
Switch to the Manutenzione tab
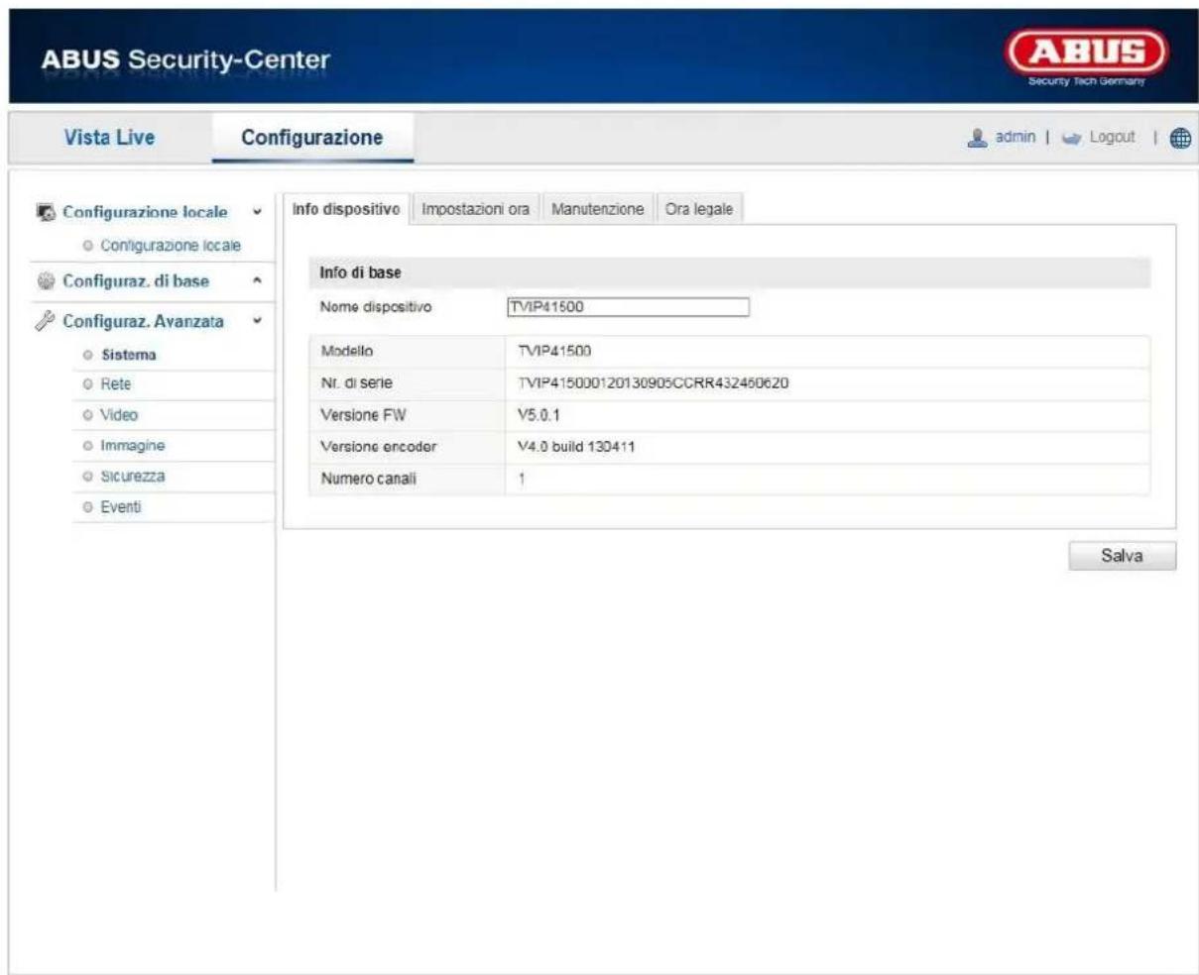click(x=597, y=209)
